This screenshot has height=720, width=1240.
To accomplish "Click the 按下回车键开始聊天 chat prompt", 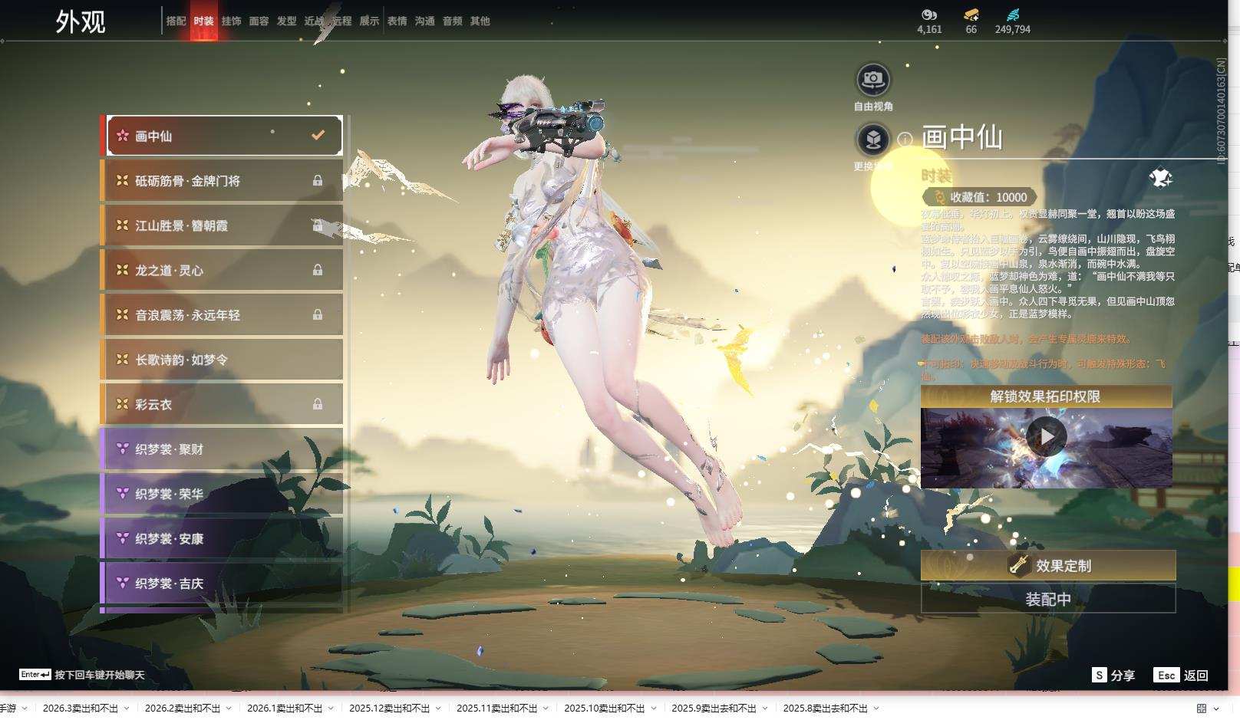I will point(100,675).
